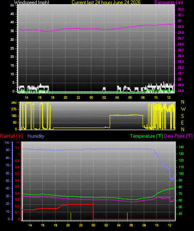Click wind direction scale value "180"
The image size is (194, 231).
point(14,116)
